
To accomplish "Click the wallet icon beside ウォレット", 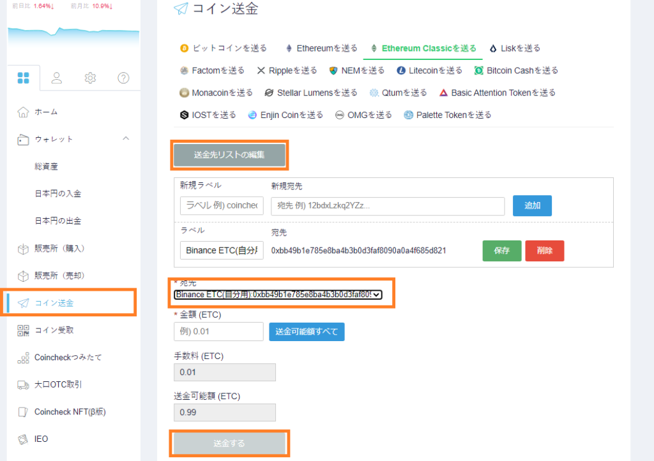I will (24, 140).
